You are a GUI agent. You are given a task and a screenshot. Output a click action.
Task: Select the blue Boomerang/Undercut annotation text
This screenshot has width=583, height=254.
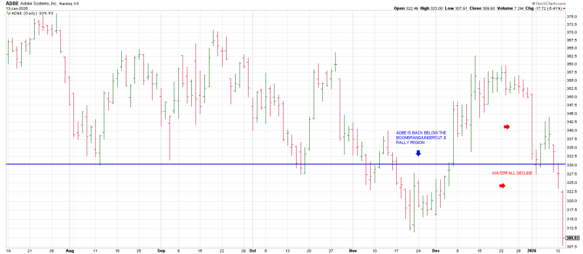[x=421, y=138]
